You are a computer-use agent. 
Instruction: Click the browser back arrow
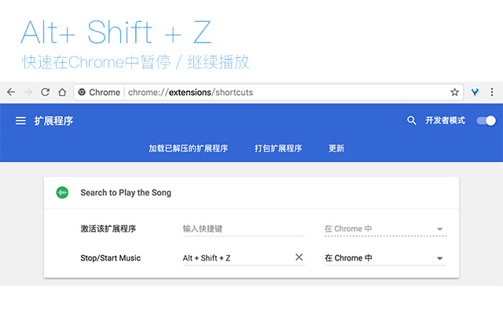coord(11,92)
